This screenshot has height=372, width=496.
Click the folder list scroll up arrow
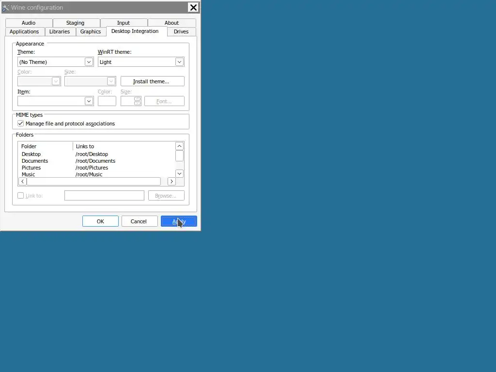pos(179,146)
